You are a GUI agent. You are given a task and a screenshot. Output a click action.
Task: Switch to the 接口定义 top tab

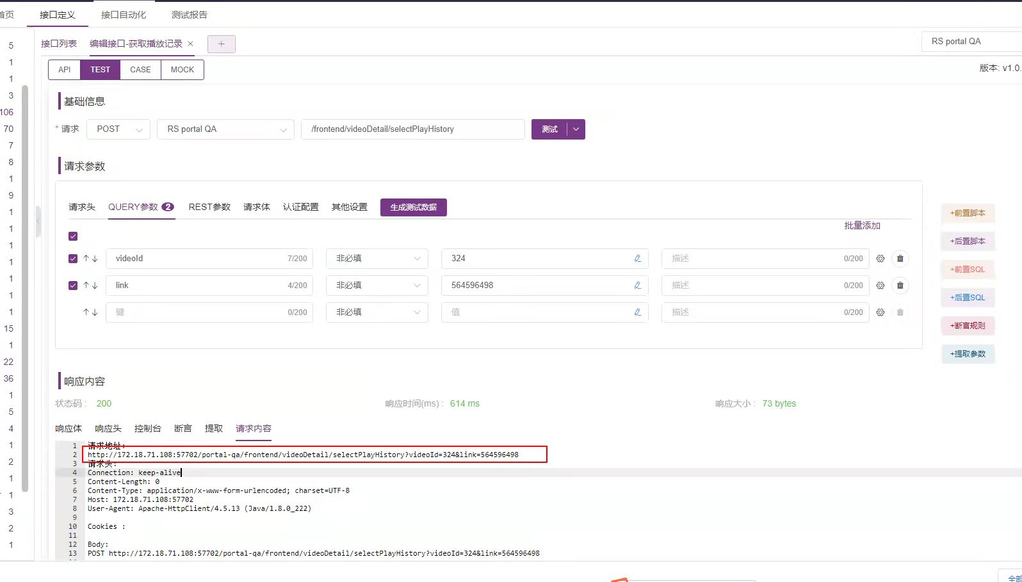click(58, 15)
